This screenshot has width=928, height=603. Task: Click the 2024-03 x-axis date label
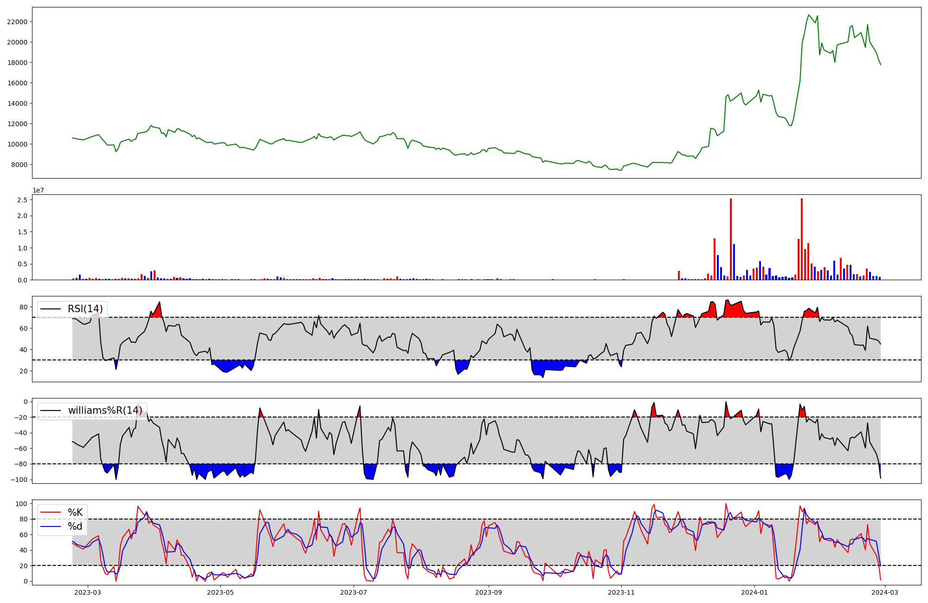(x=885, y=592)
